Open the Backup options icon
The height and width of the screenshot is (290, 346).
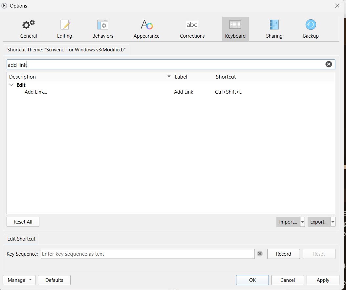311,25
